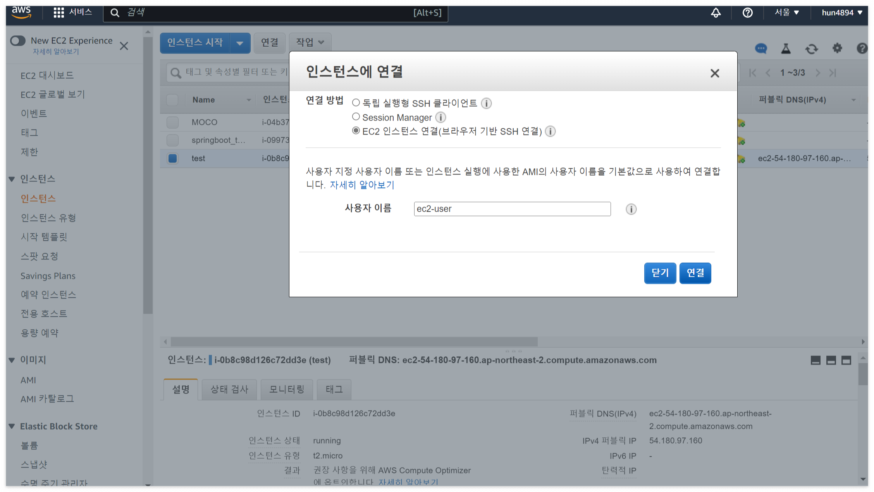Select the Session Manager radio button

356,117
